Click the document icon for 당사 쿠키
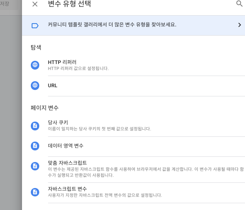Image resolution: width=245 pixels, height=210 pixels. point(35,126)
